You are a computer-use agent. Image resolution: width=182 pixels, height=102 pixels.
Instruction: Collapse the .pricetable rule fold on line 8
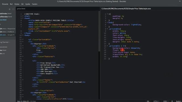tap(107, 29)
